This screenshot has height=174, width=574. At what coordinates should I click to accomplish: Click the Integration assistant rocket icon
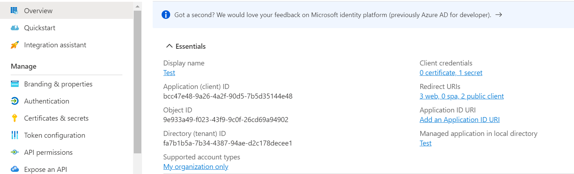pyautogui.click(x=15, y=45)
